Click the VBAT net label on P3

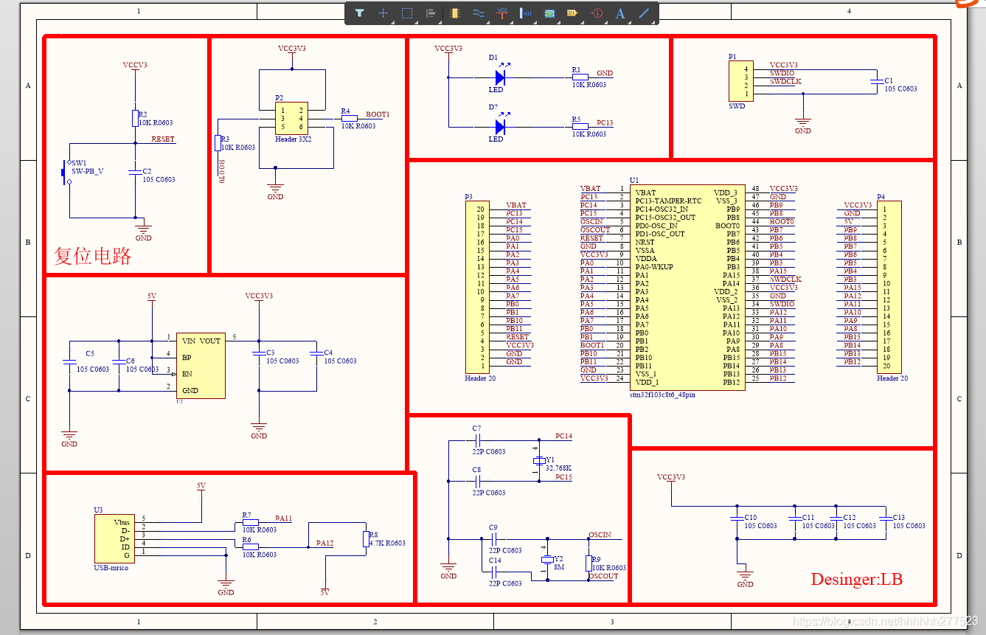(x=516, y=205)
